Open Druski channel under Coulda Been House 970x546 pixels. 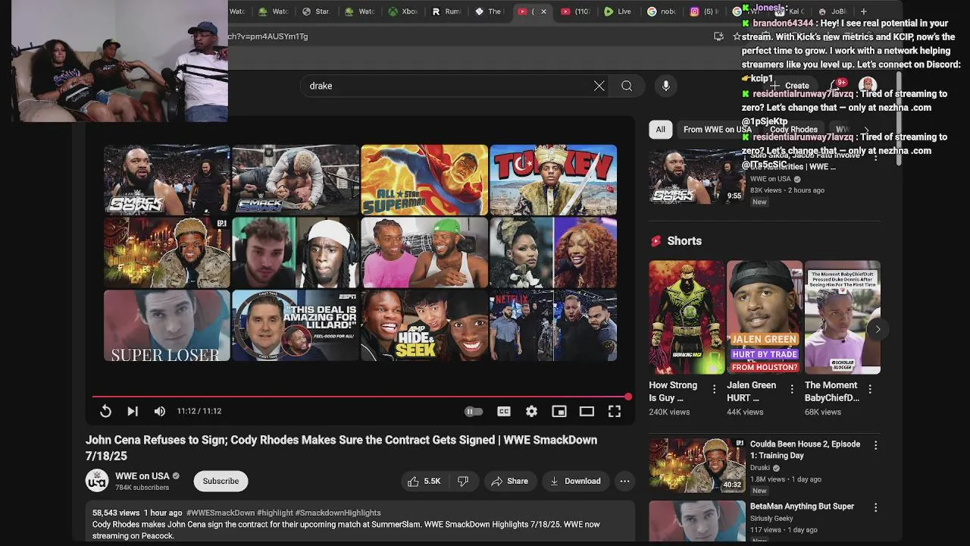pos(762,468)
